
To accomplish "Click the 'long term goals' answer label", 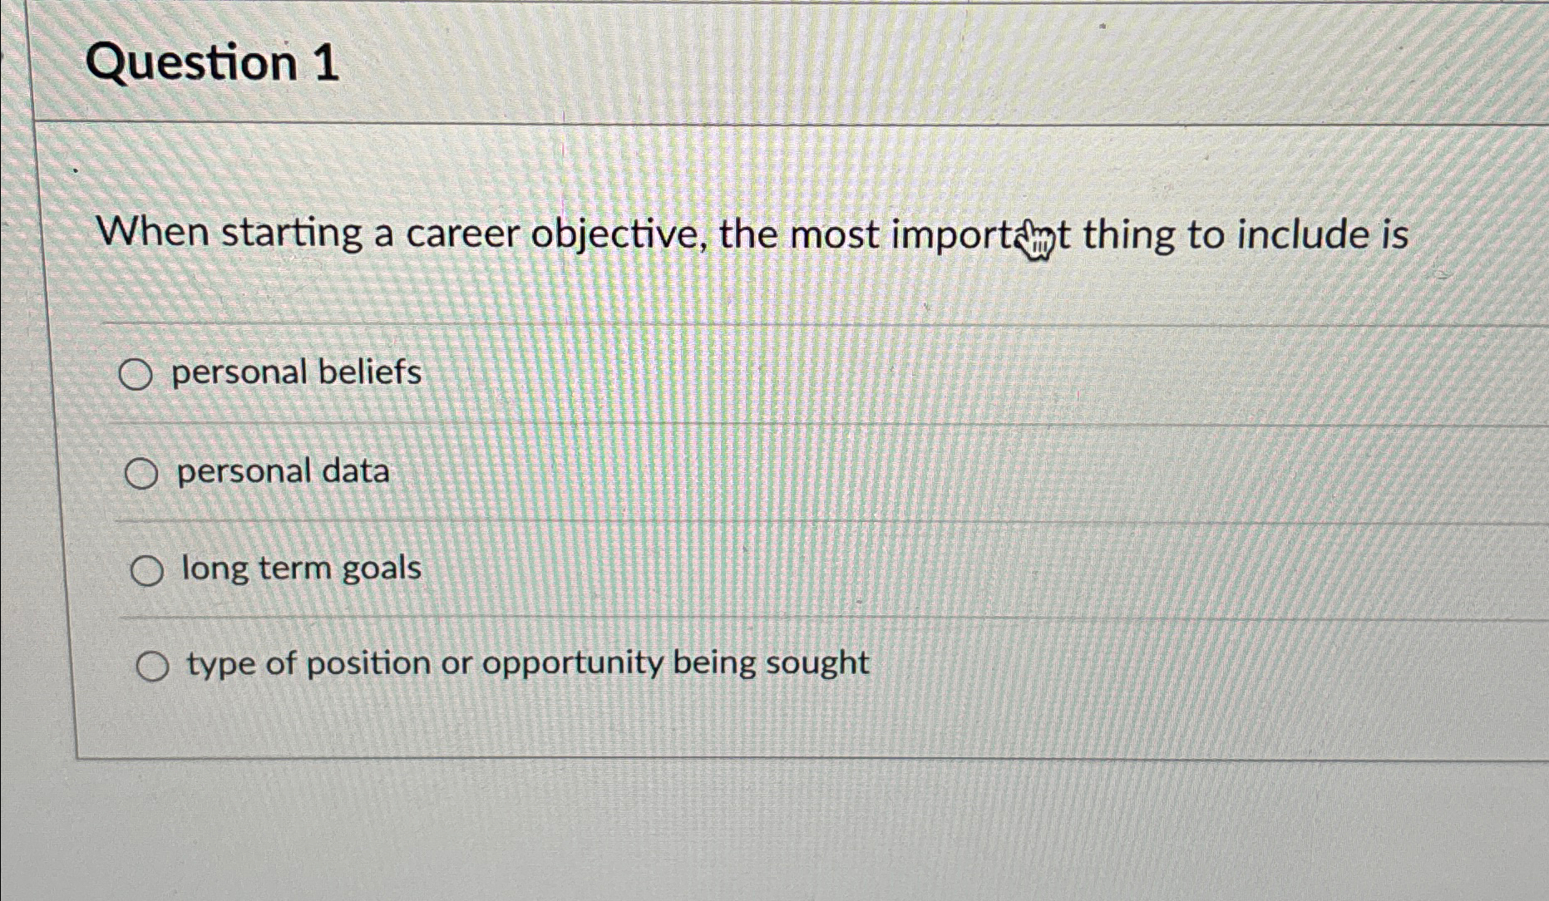I will tap(300, 569).
